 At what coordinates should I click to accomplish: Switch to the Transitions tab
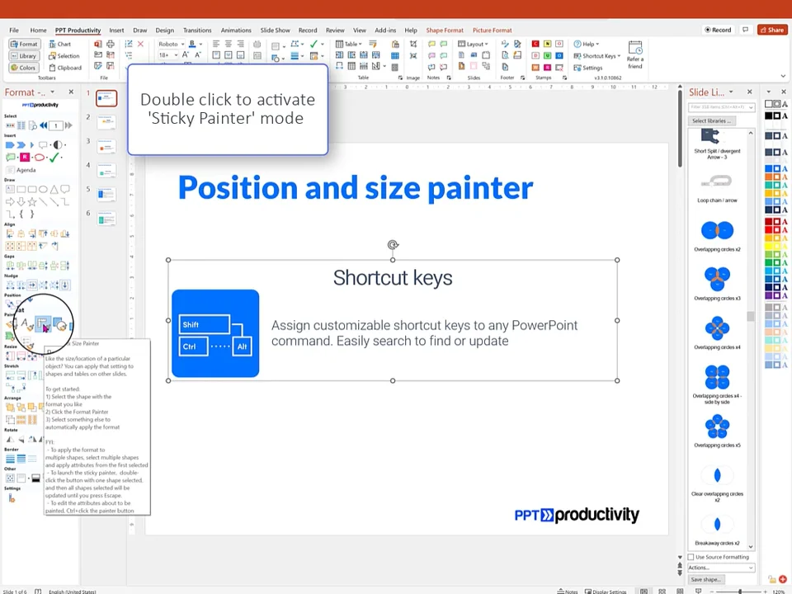tap(197, 31)
